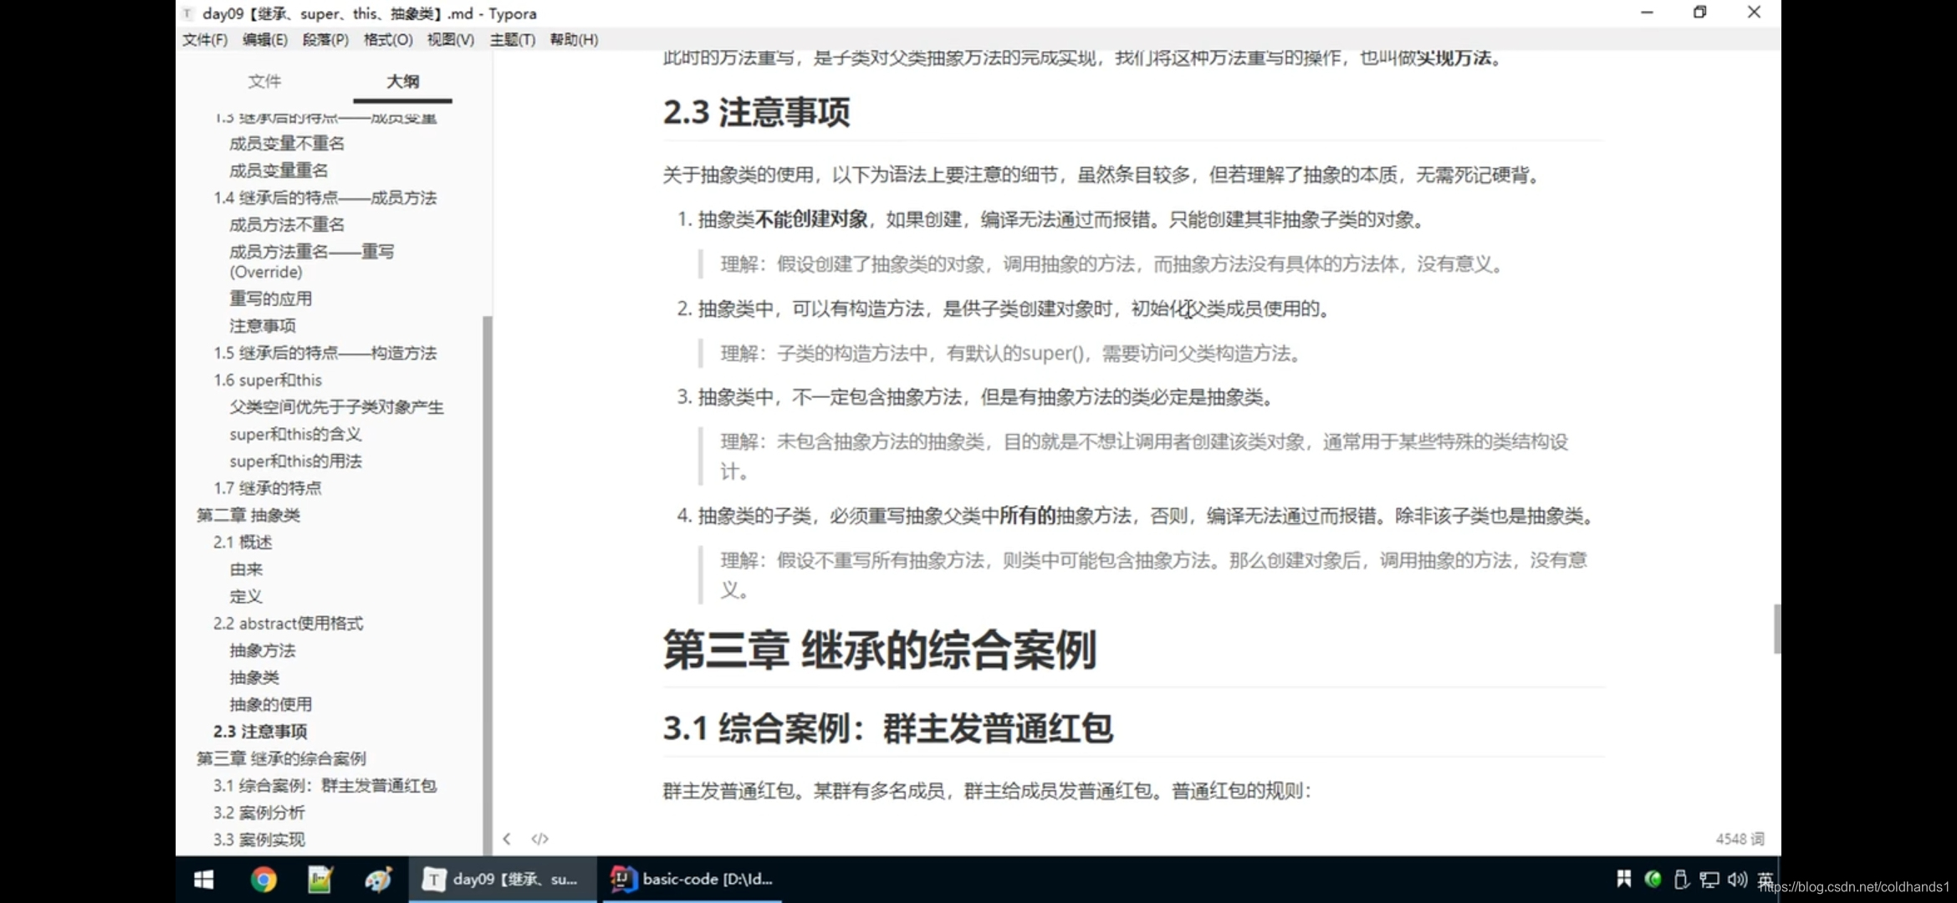Image resolution: width=1957 pixels, height=903 pixels.
Task: Go to outline 1.7 继承的特点
Action: pos(267,487)
